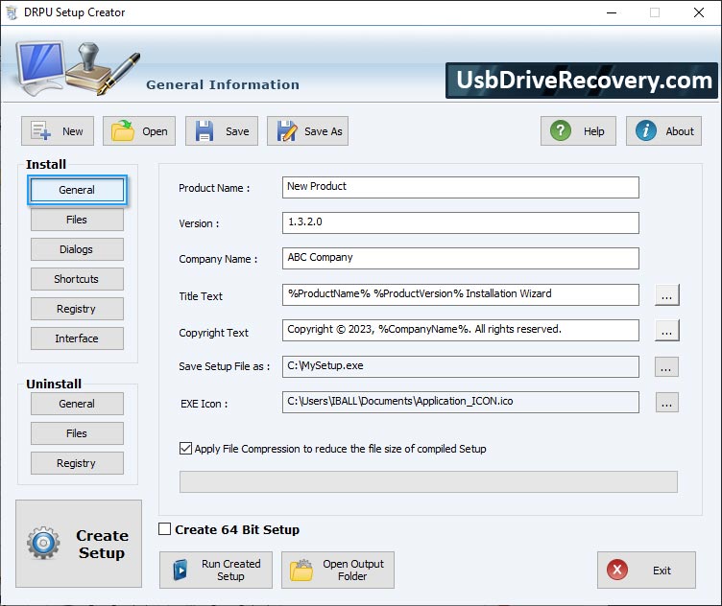Click the Save As disk-with-pencil icon
This screenshot has height=606, width=722.
click(287, 131)
